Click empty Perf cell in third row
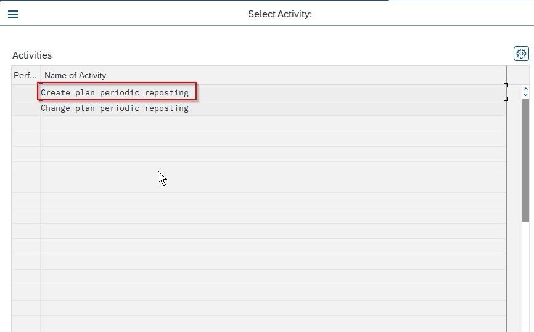Screen dimensions: 534x332 [x=27, y=123]
